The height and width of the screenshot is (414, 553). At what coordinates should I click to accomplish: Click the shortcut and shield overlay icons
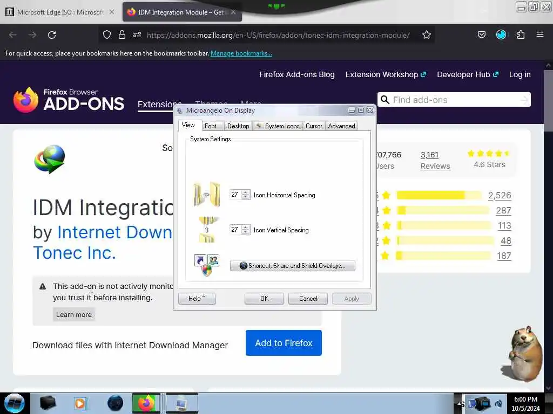tap(207, 265)
